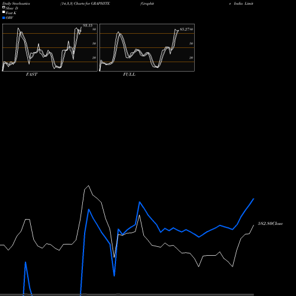The image size is (296, 296).
Task: Click the 'Charts for GRAPHITE' heading text
Action: tap(92, 4)
